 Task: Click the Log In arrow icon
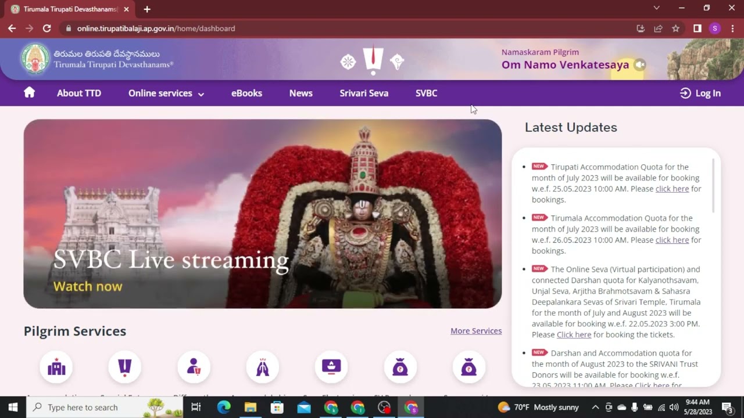[x=685, y=93]
